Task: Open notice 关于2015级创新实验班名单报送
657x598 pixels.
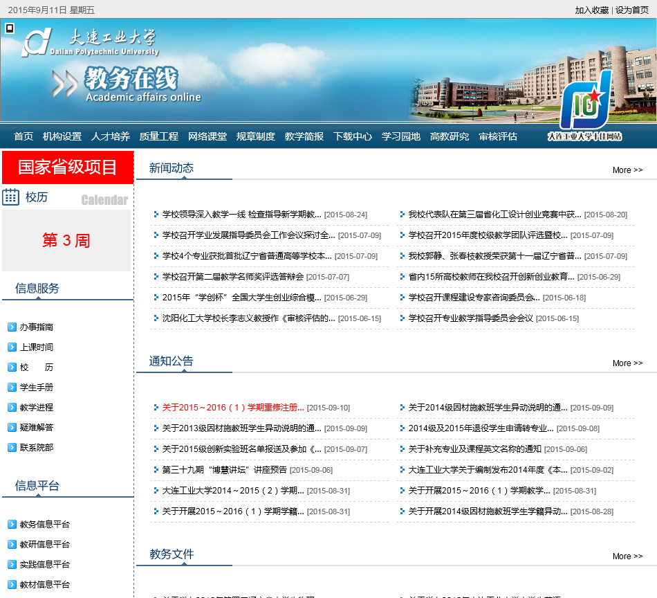Action: point(242,449)
